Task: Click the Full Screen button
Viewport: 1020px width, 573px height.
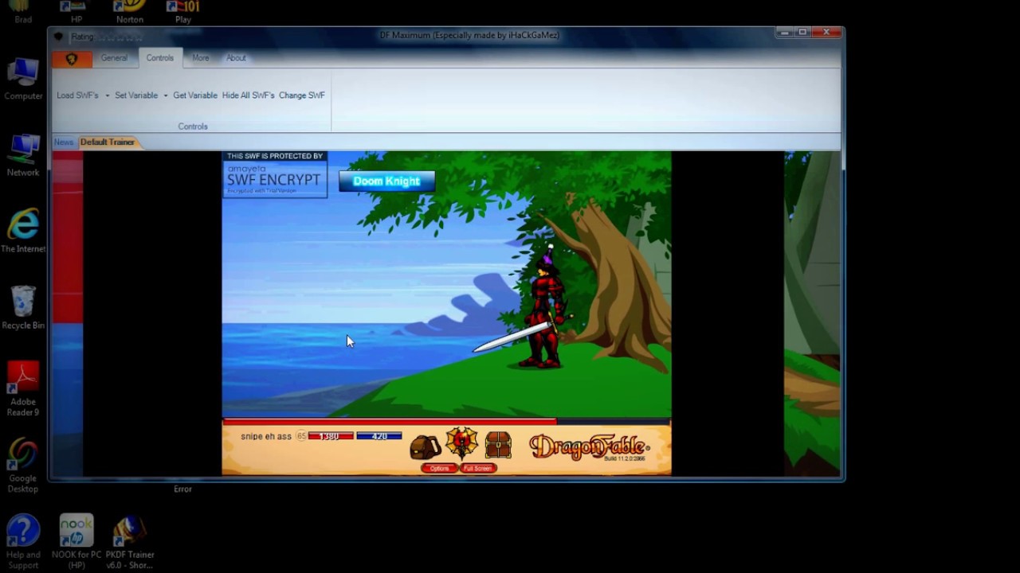Action: coord(478,469)
